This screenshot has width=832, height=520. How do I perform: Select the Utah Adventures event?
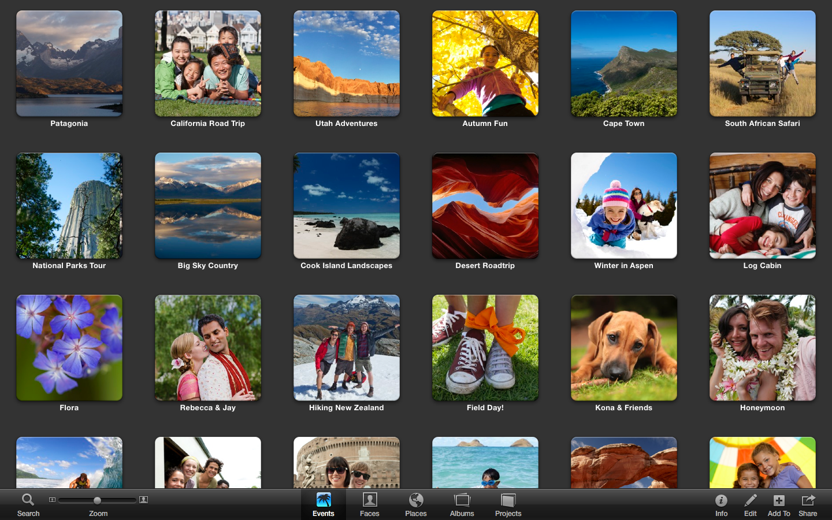347,64
